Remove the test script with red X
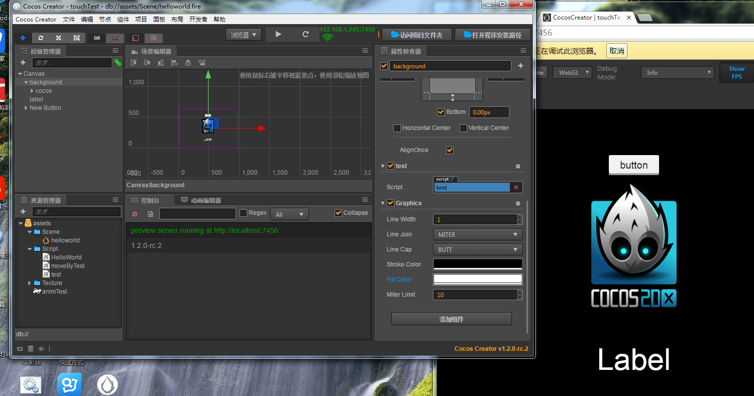 [516, 187]
